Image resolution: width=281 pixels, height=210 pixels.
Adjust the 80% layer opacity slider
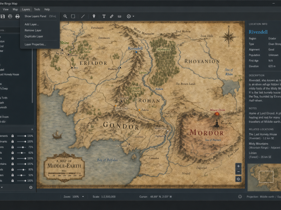(21, 169)
